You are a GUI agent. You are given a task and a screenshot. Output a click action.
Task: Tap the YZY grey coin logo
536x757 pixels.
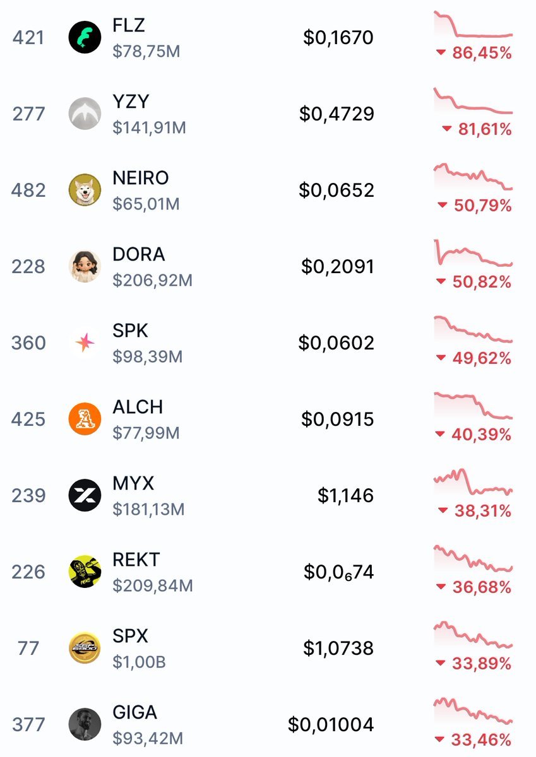pos(85,114)
